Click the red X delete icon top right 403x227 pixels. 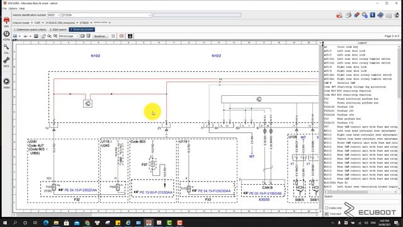(x=339, y=15)
